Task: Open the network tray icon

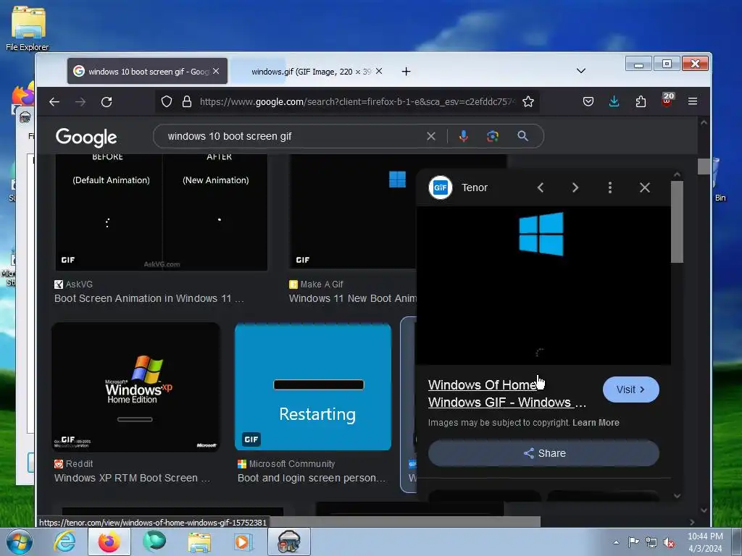Action: 651,542
